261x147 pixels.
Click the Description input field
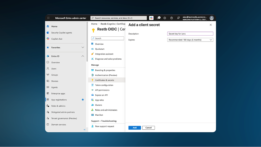click(190, 34)
